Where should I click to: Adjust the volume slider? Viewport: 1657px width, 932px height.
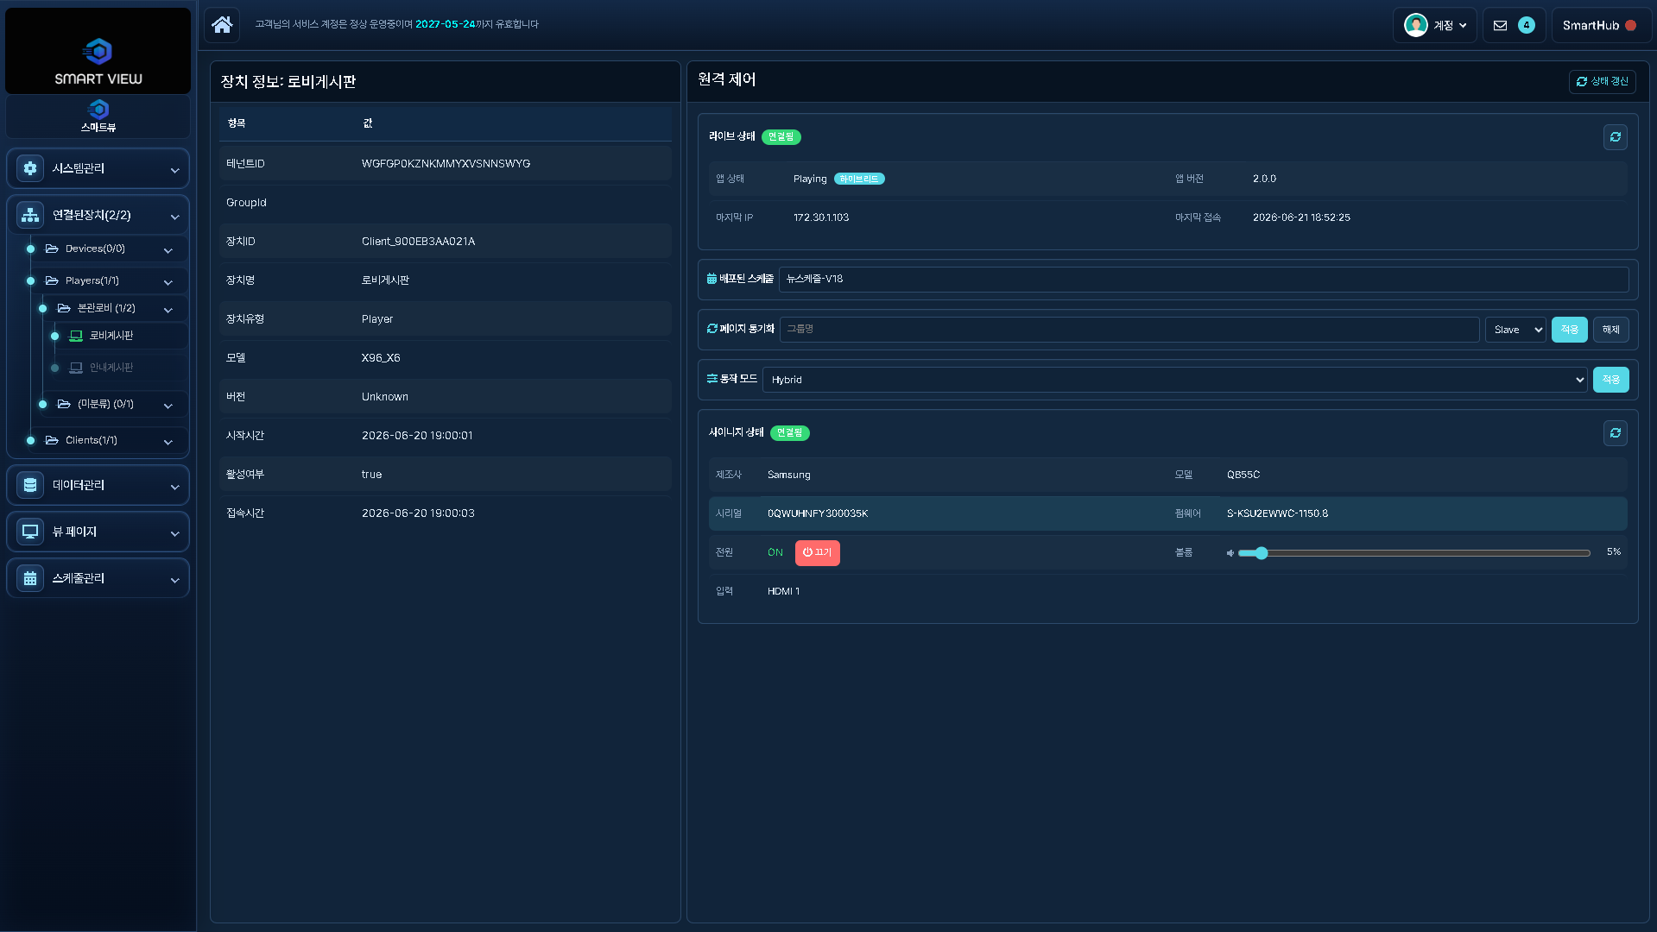point(1414,553)
